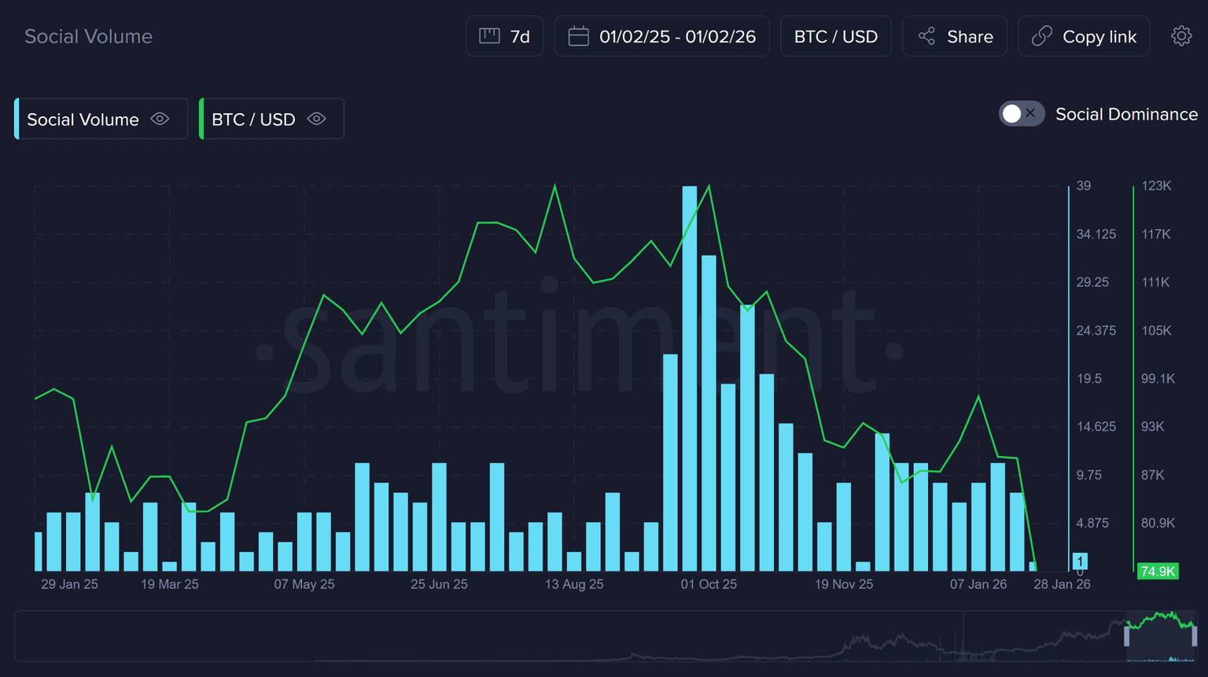Click the tallest Social Volume bar before 01 Oct 25

pos(690,377)
